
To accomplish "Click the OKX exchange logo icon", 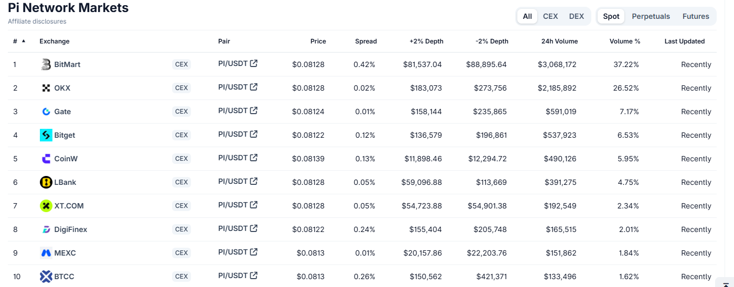I will 46,88.
